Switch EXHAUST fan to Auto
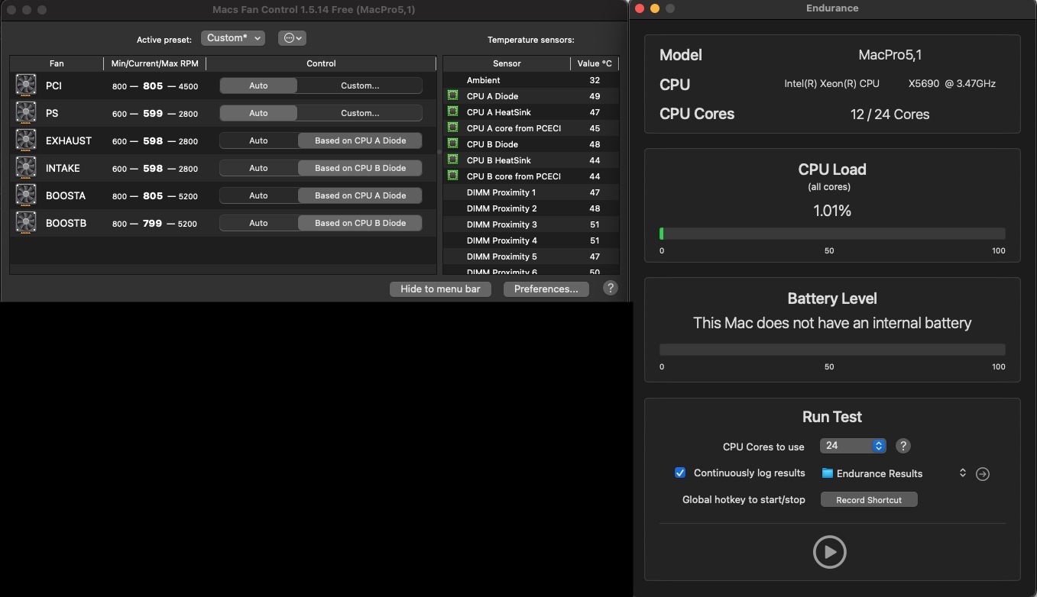This screenshot has height=597, width=1037. pos(258,140)
